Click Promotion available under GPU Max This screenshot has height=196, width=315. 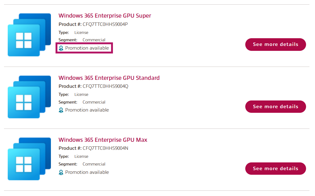coord(87,172)
